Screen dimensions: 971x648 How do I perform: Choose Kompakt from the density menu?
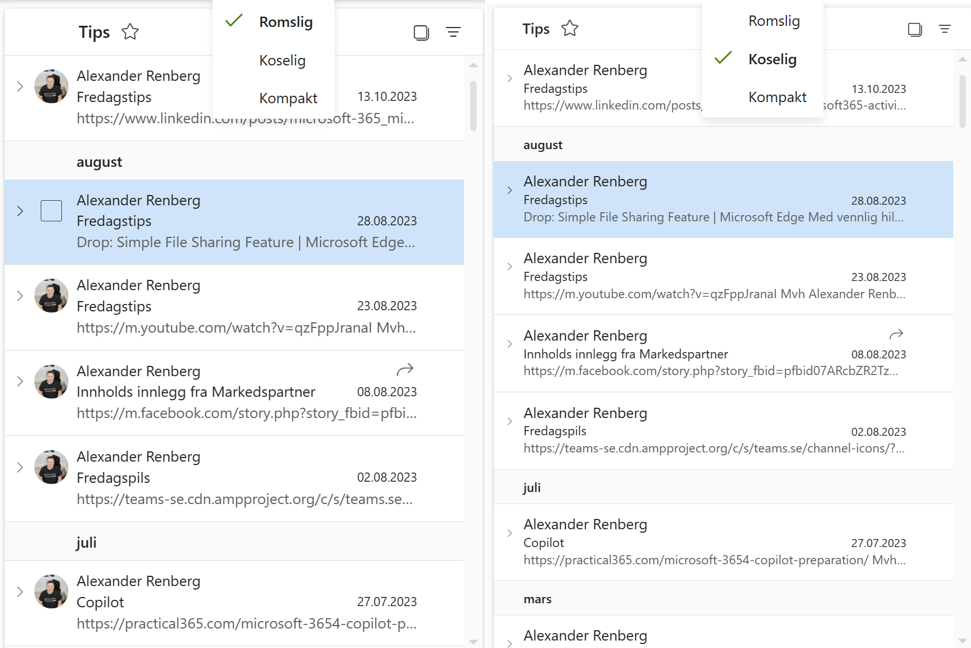tap(288, 97)
